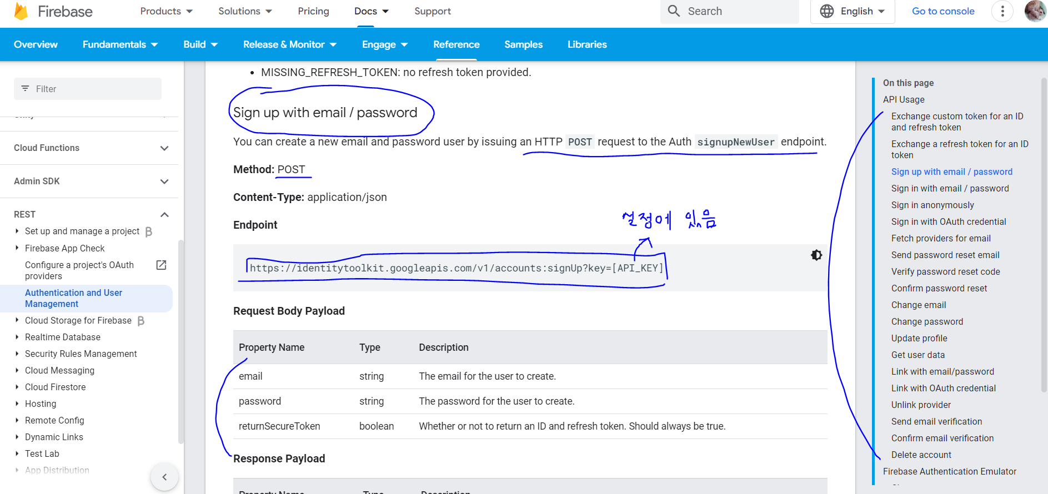1048x494 pixels.
Task: Go to Pricing page
Action: point(313,11)
